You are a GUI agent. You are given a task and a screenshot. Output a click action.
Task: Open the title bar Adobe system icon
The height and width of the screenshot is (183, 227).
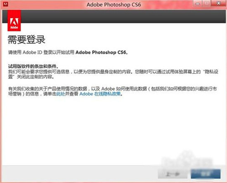[5, 4]
